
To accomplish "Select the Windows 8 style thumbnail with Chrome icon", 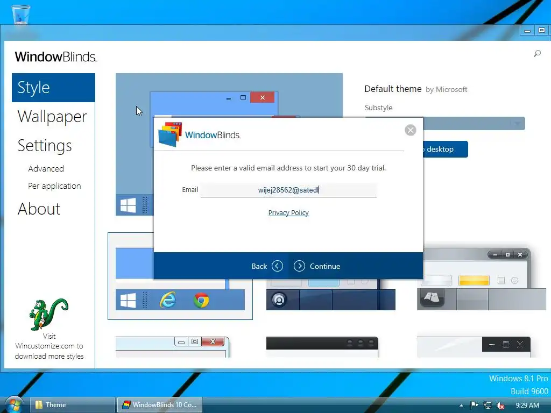I will pyautogui.click(x=180, y=298).
